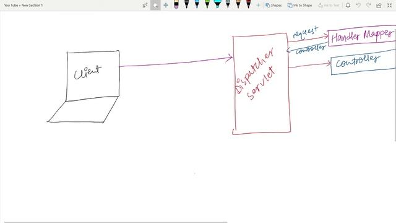The width and height of the screenshot is (396, 223).
Task: Pick the eraser pencil with pink tip
Action: click(x=176, y=4)
